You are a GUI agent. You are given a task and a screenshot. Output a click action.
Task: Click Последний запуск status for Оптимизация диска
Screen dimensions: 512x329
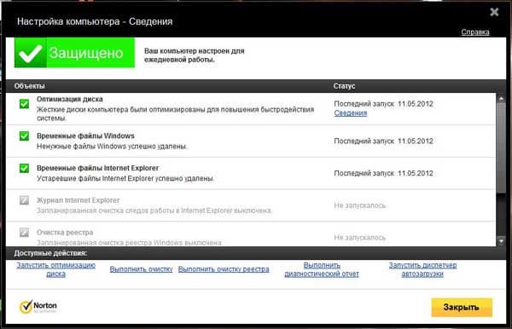(383, 104)
